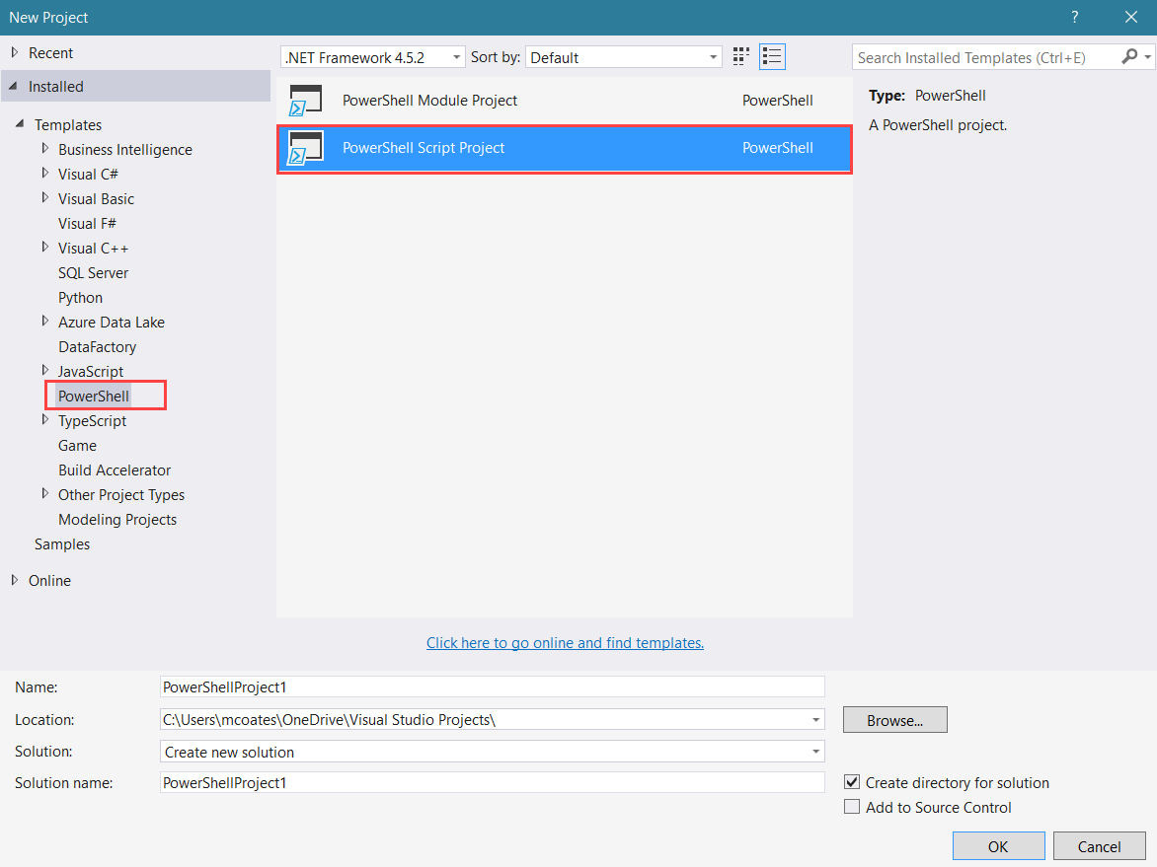Switch to small icons view
This screenshot has height=867, width=1157.
[x=740, y=57]
